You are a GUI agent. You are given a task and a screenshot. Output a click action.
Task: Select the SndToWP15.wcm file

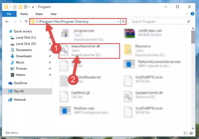(143, 81)
